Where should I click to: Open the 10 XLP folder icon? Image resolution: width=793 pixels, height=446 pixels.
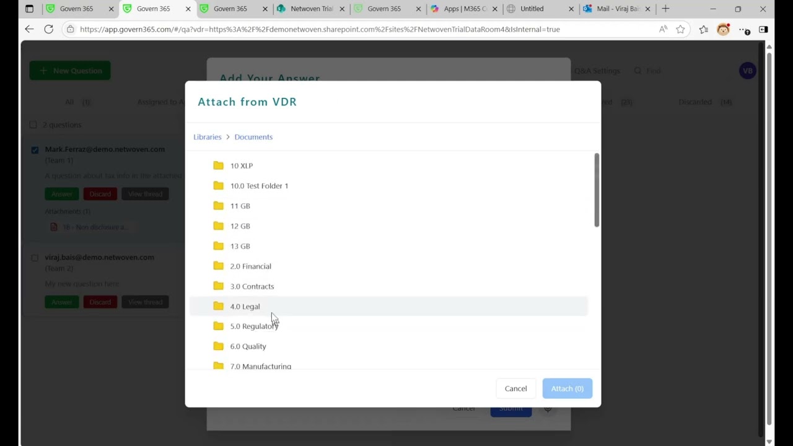tap(218, 165)
